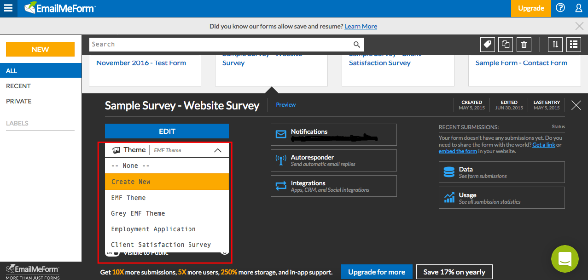Click the sort arrows icon
This screenshot has height=280, width=588.
[x=555, y=45]
